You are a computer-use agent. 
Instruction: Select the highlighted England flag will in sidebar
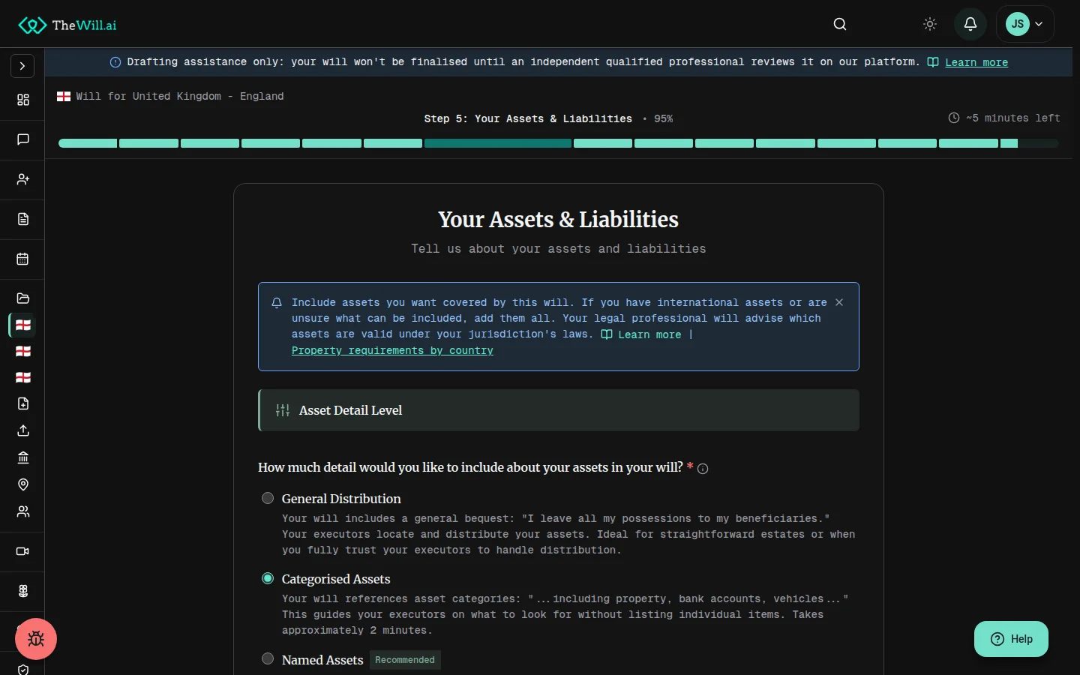22,325
